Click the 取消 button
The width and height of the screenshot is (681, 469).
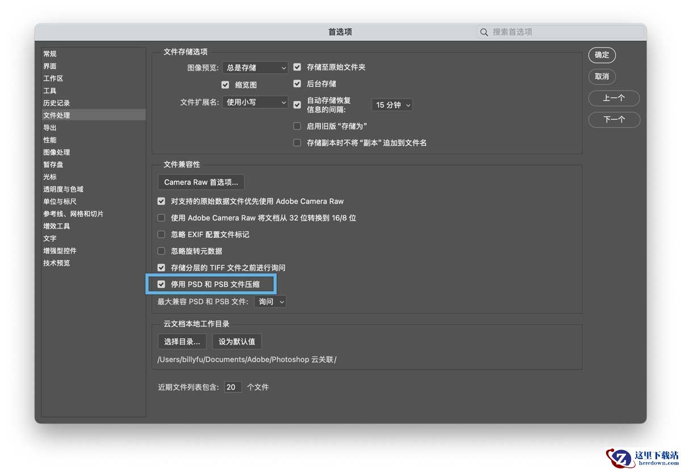(x=602, y=77)
